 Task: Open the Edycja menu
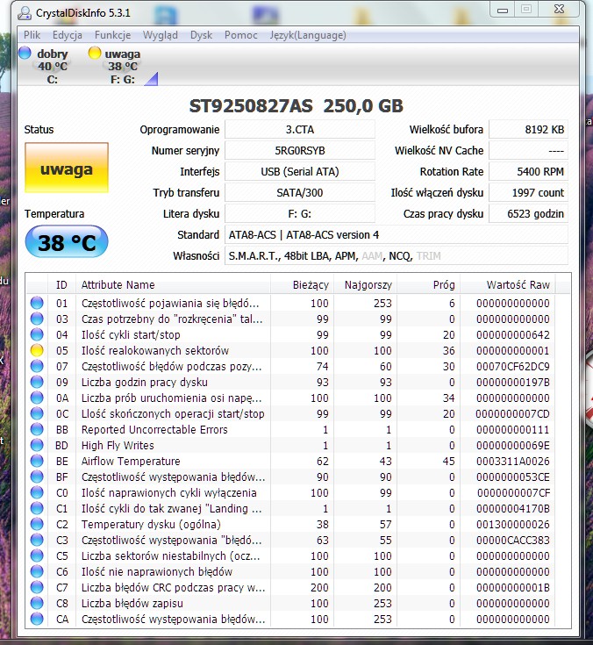67,35
